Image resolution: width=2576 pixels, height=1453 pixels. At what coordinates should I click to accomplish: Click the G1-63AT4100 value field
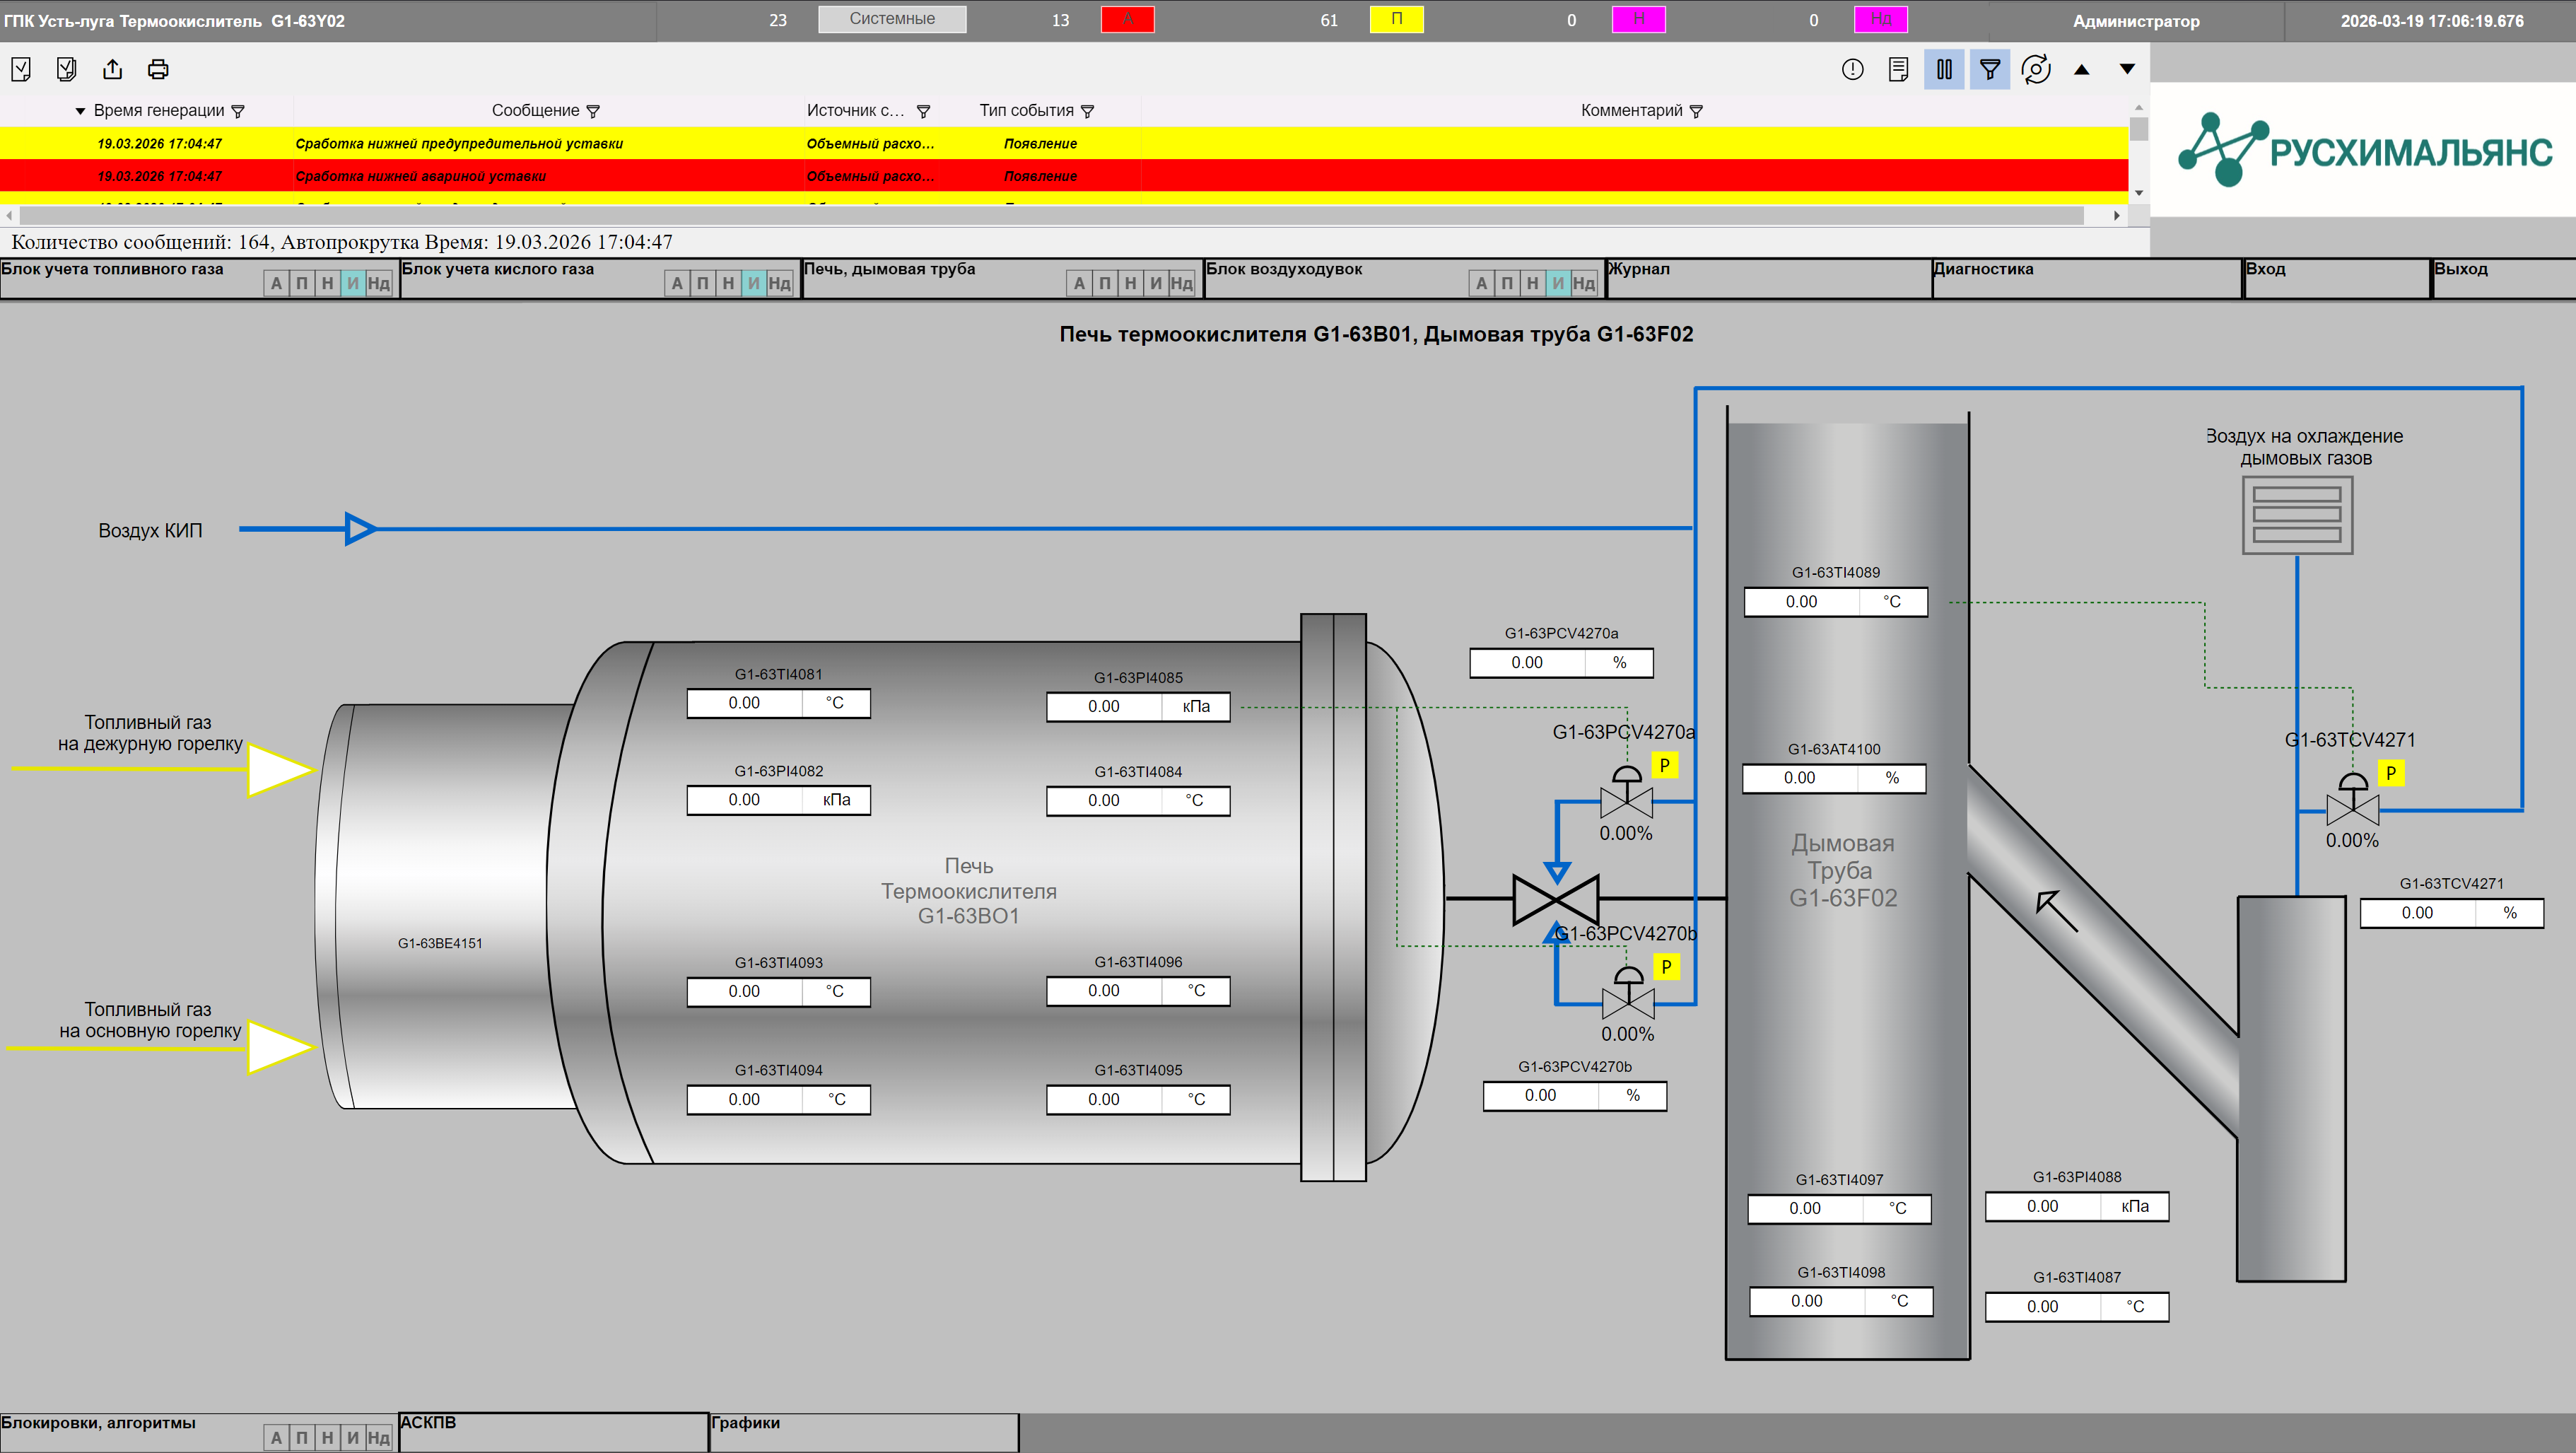coord(1834,777)
